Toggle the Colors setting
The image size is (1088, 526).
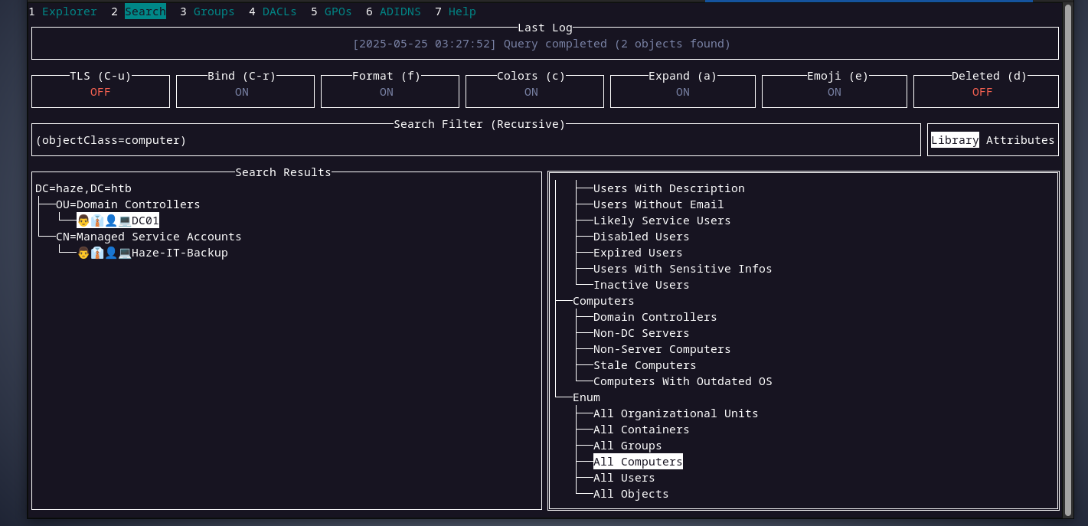pos(531,92)
